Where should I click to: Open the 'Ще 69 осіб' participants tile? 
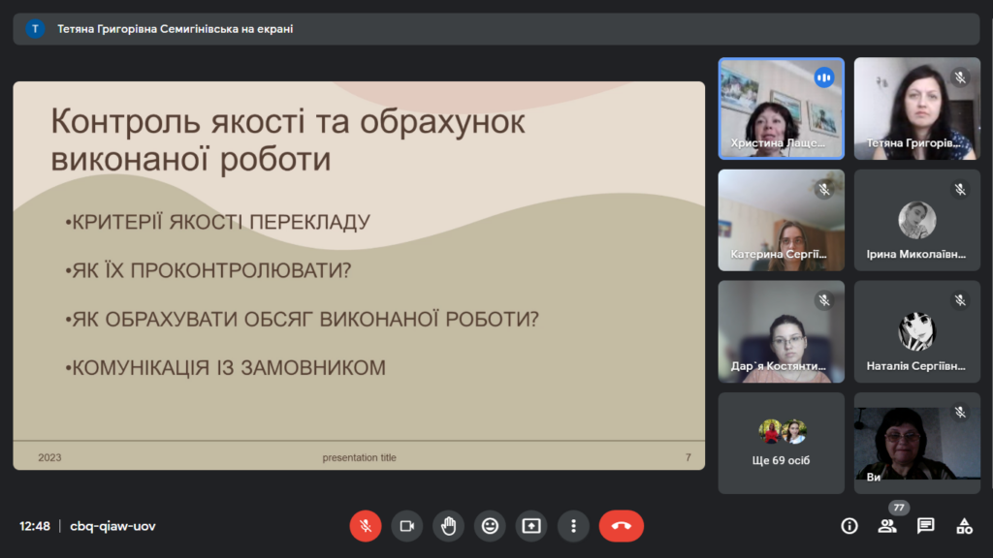click(x=781, y=443)
